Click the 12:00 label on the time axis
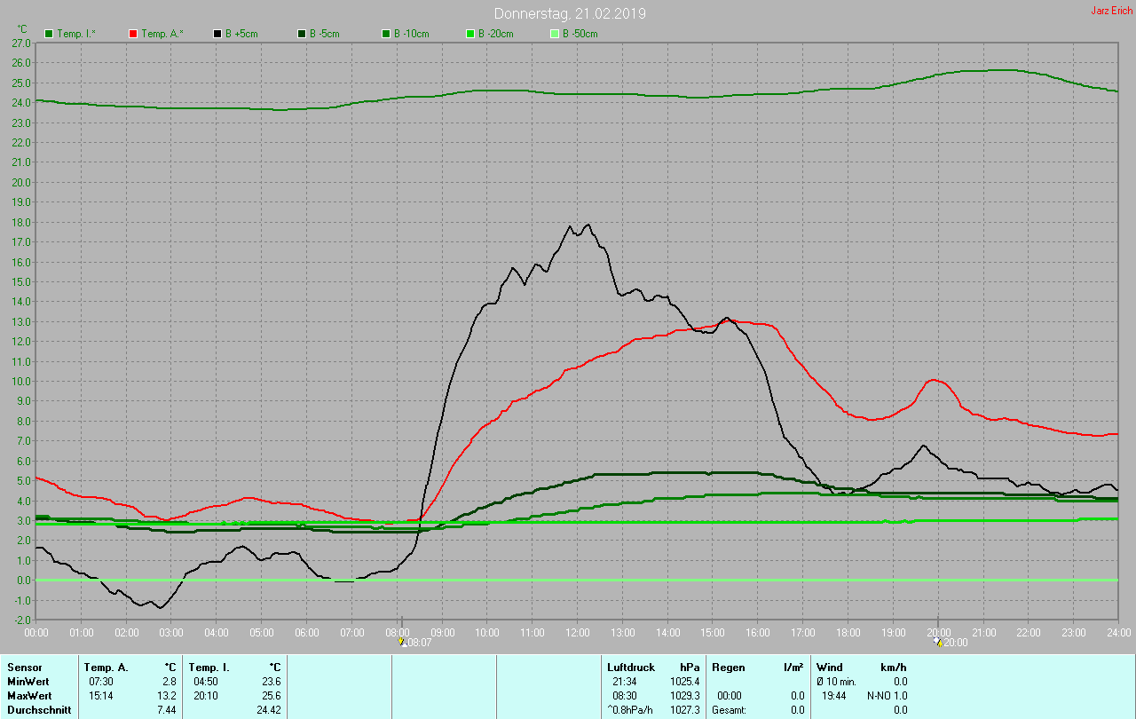This screenshot has height=719, width=1136. tap(578, 632)
